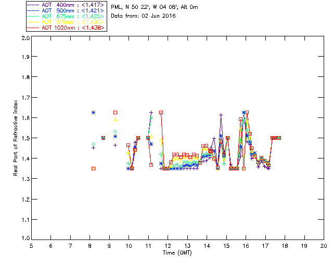Click the isolated blue asterisk near hour 8 at 1.62
The height and width of the screenshot is (266, 333).
pos(94,112)
